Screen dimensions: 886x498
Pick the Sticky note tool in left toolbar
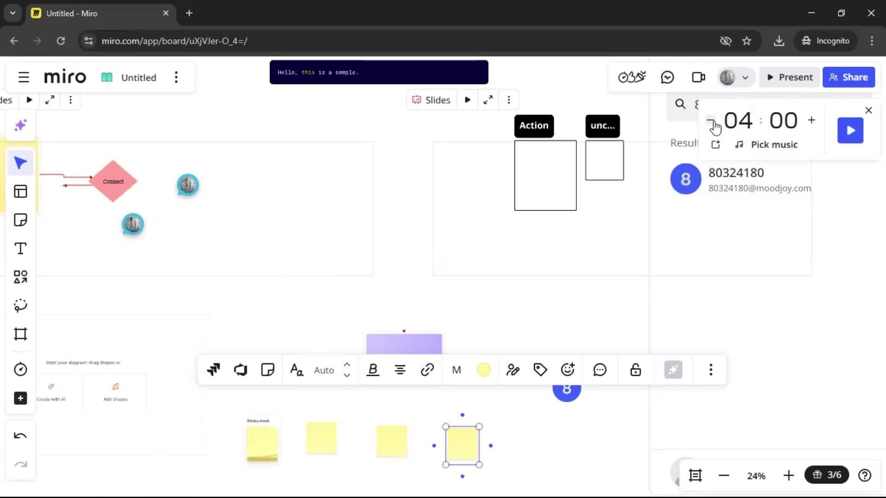coord(20,220)
